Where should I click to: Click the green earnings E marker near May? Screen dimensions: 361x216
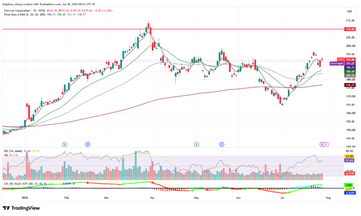click(x=196, y=145)
